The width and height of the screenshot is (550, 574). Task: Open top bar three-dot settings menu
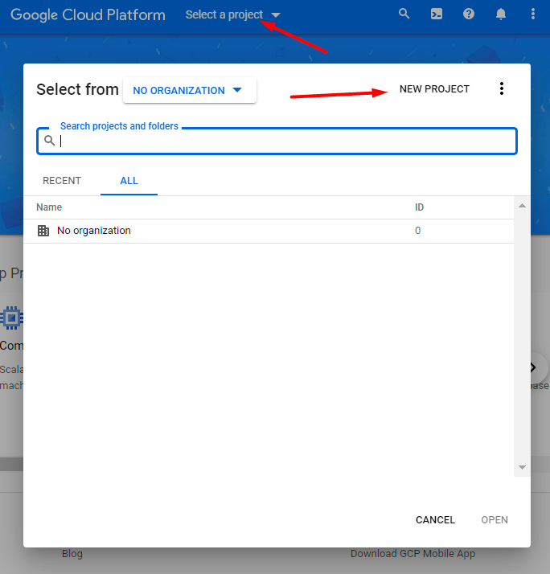click(x=533, y=14)
